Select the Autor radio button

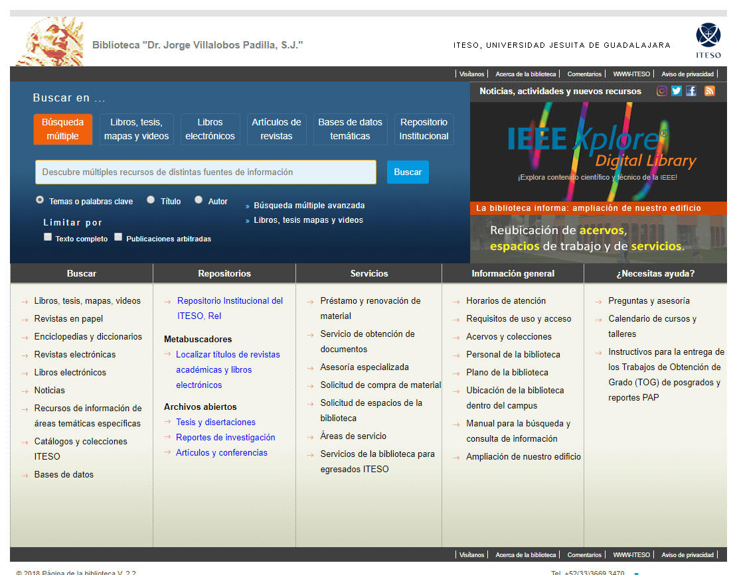(x=199, y=200)
